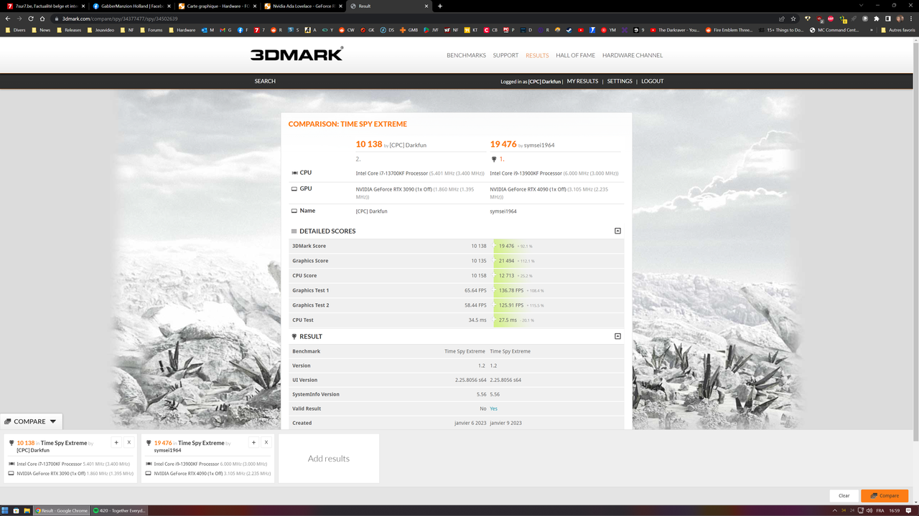Open the Windows Start menu

[5, 511]
